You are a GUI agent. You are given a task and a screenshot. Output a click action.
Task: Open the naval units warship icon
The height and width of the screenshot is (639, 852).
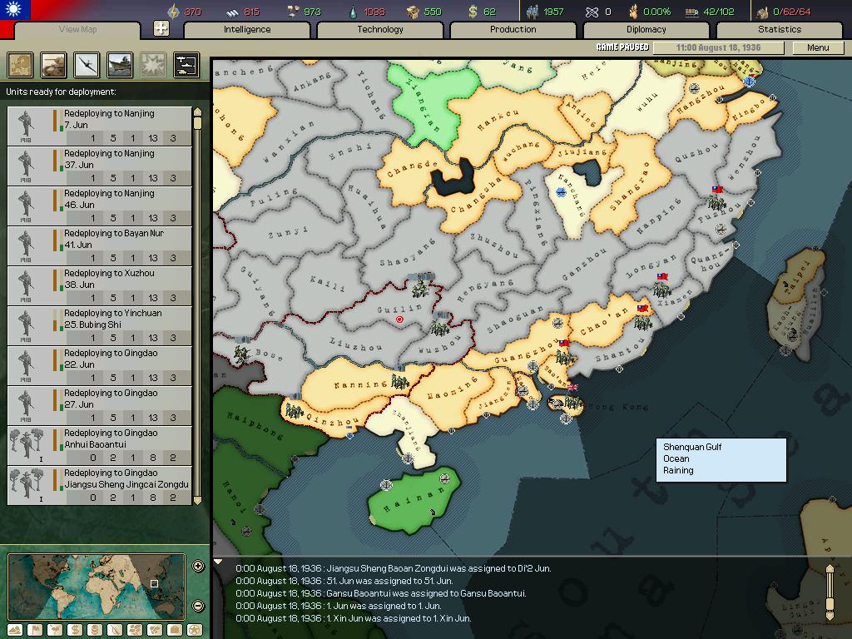tap(120, 65)
